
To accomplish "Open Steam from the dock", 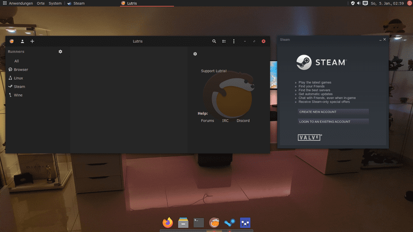I will tap(230, 223).
